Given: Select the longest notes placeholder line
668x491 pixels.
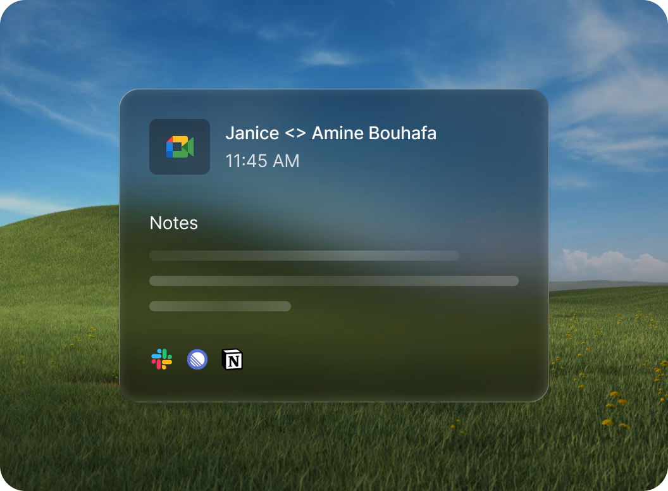Looking at the screenshot, I should click(333, 281).
